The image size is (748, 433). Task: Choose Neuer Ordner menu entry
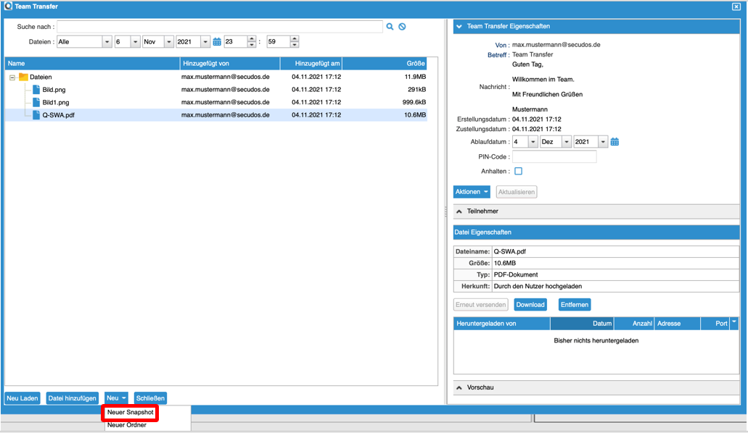pyautogui.click(x=127, y=425)
